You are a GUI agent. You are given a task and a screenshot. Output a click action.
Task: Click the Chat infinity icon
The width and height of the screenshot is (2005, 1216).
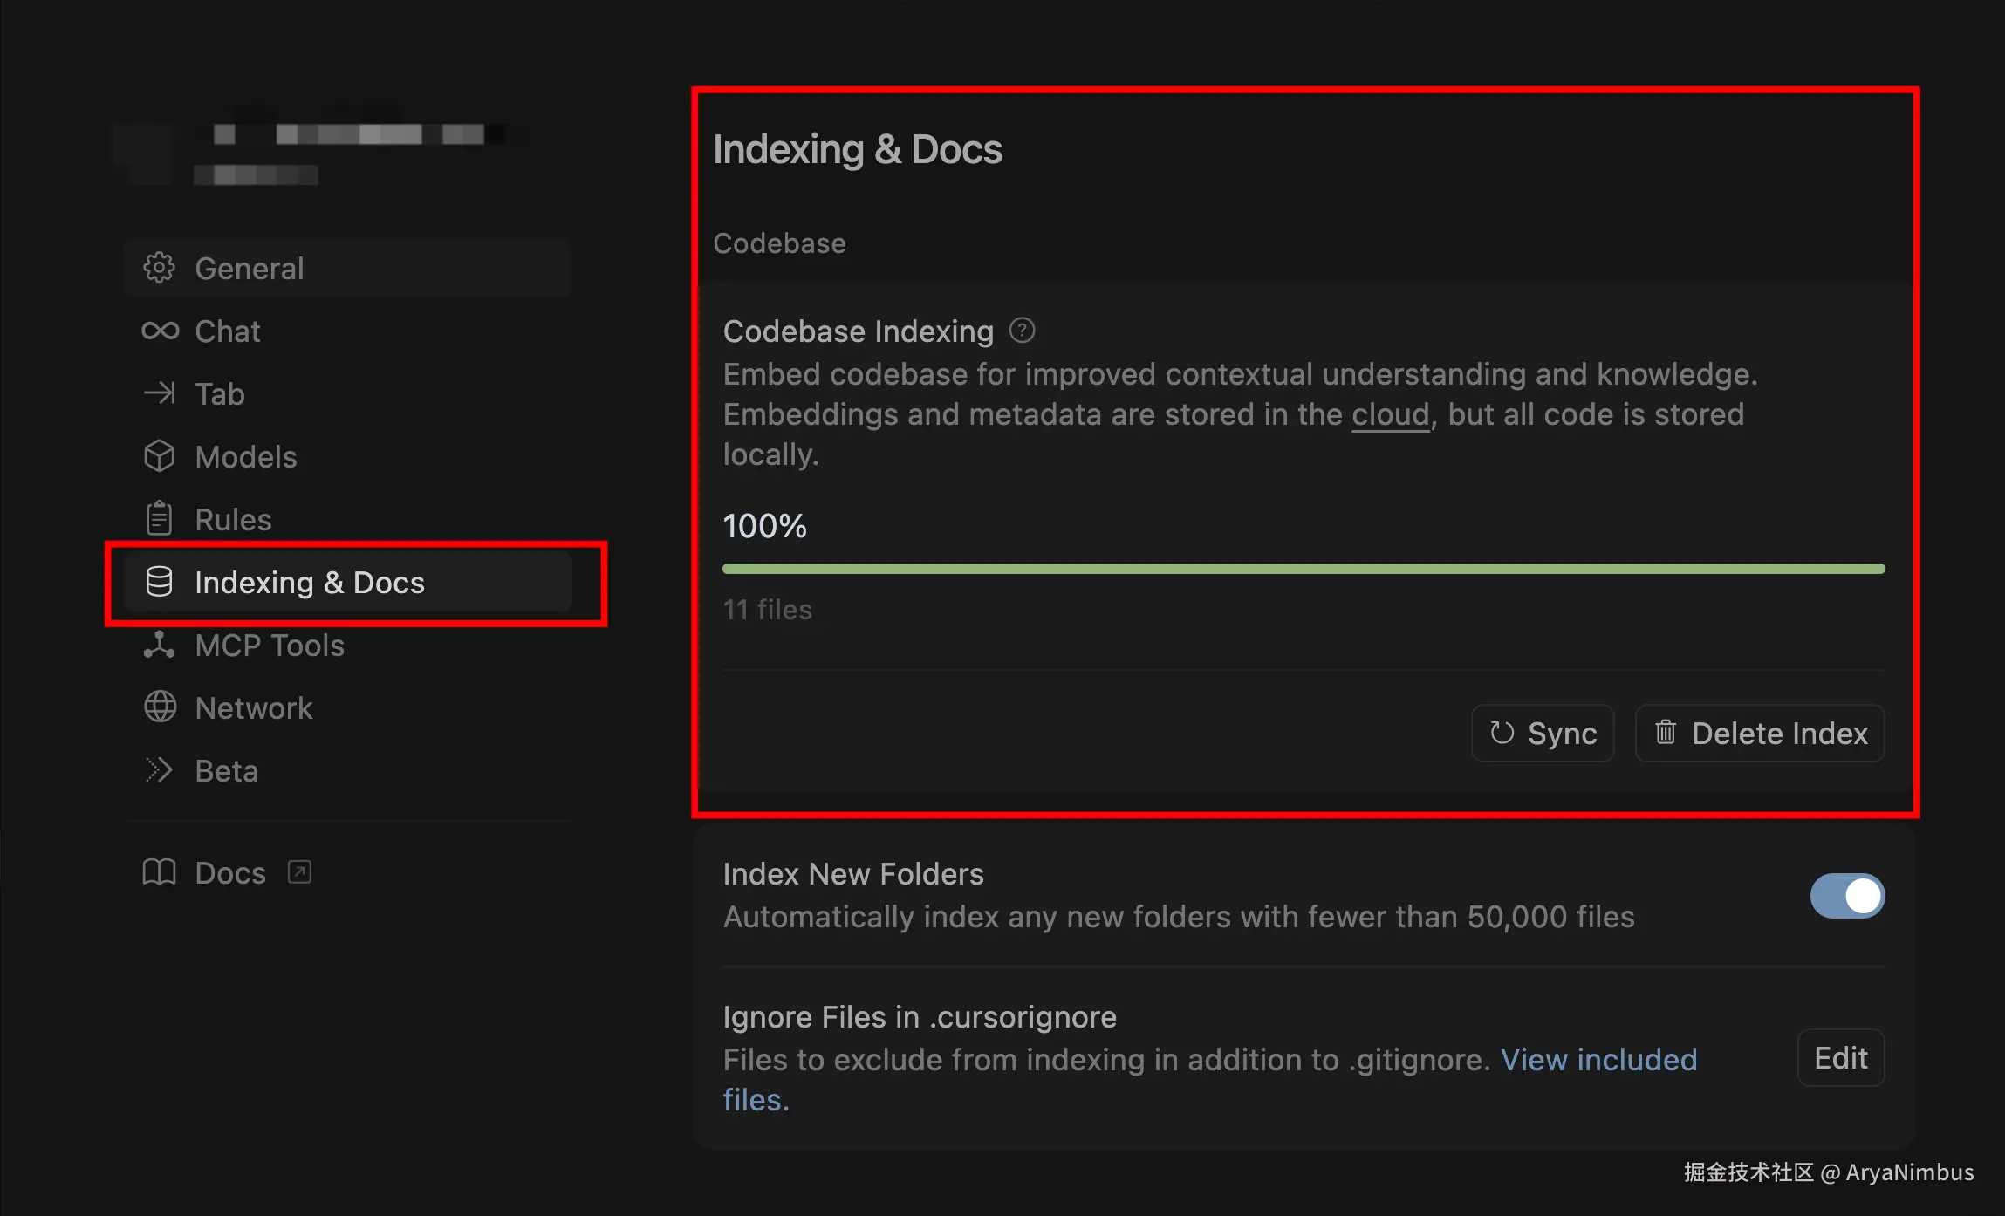point(160,331)
